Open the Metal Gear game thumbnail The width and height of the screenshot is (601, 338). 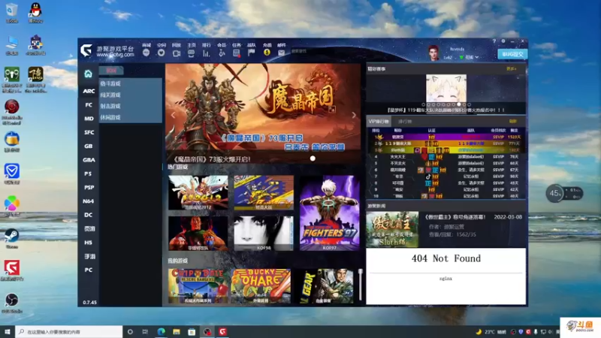click(x=324, y=286)
